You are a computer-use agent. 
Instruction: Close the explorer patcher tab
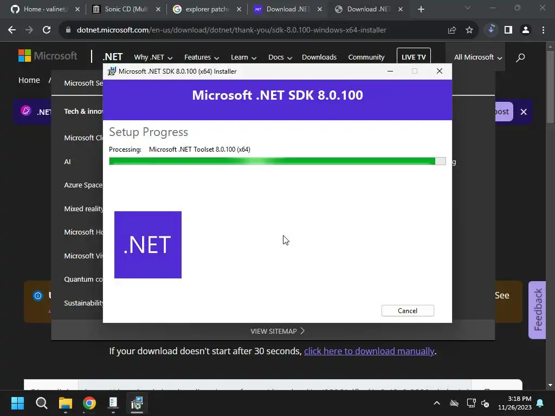(x=239, y=9)
